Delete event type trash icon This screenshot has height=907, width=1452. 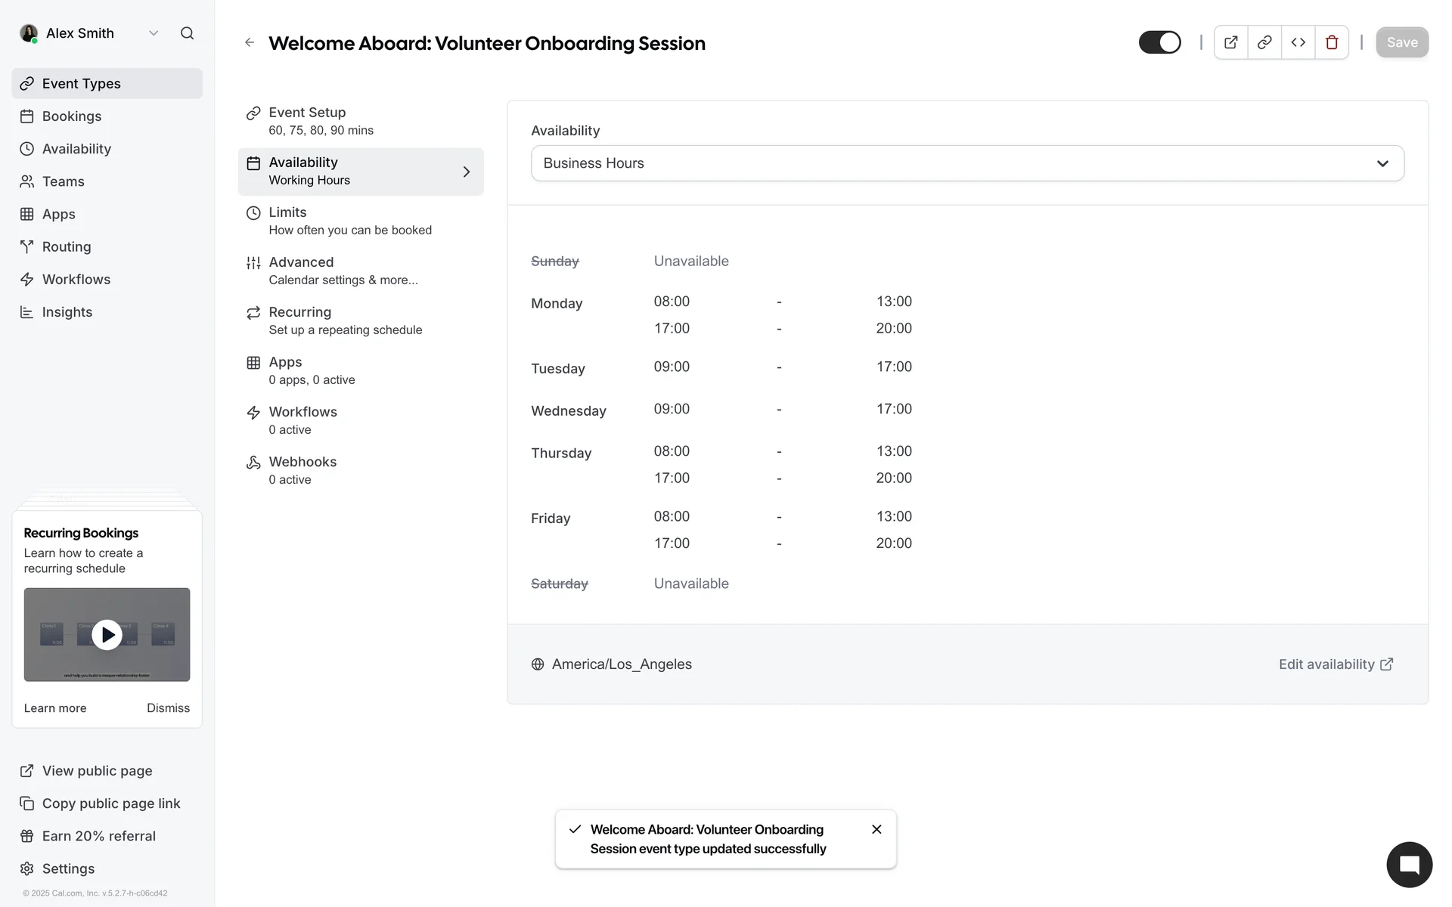tap(1332, 42)
